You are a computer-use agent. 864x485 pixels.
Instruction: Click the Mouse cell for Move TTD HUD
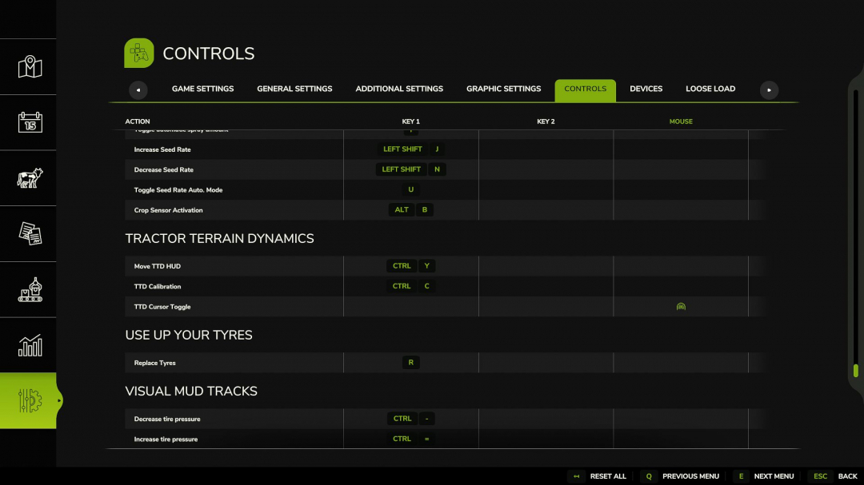[681, 266]
